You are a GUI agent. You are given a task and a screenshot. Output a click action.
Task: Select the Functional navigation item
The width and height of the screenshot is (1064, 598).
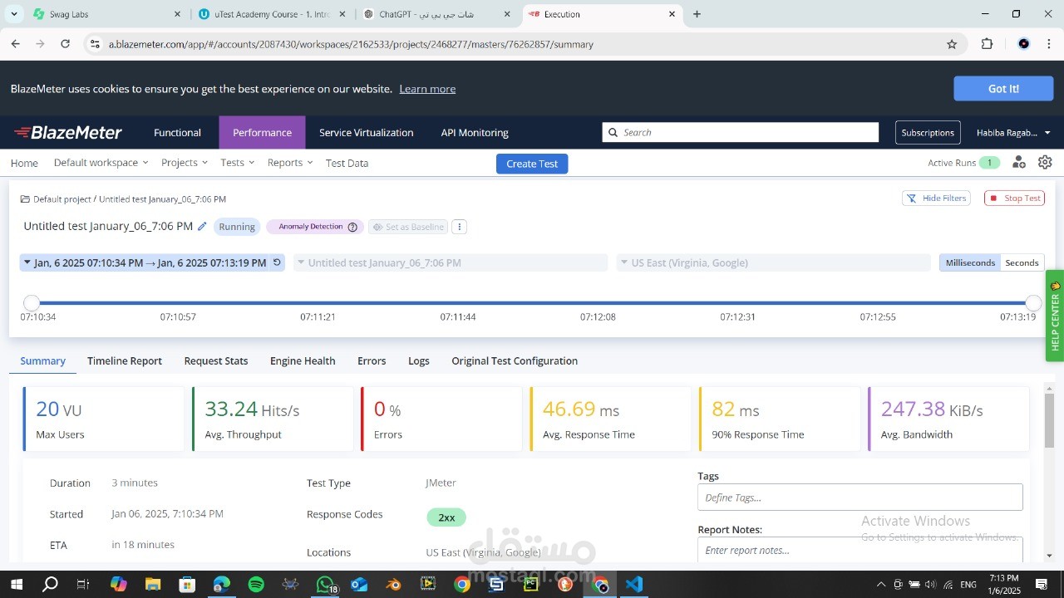coord(177,133)
